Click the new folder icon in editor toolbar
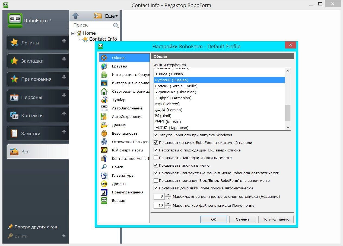343x246 pixels. [x=98, y=16]
